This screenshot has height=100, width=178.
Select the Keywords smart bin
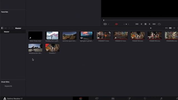click(8, 86)
